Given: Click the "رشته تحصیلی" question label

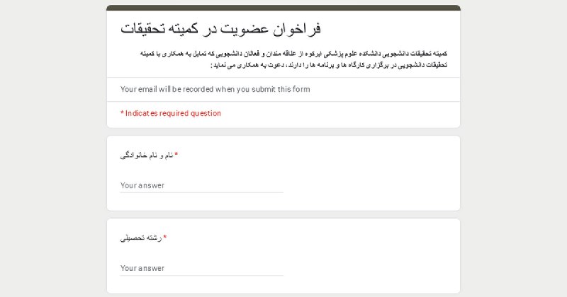Looking at the screenshot, I should pos(141,238).
